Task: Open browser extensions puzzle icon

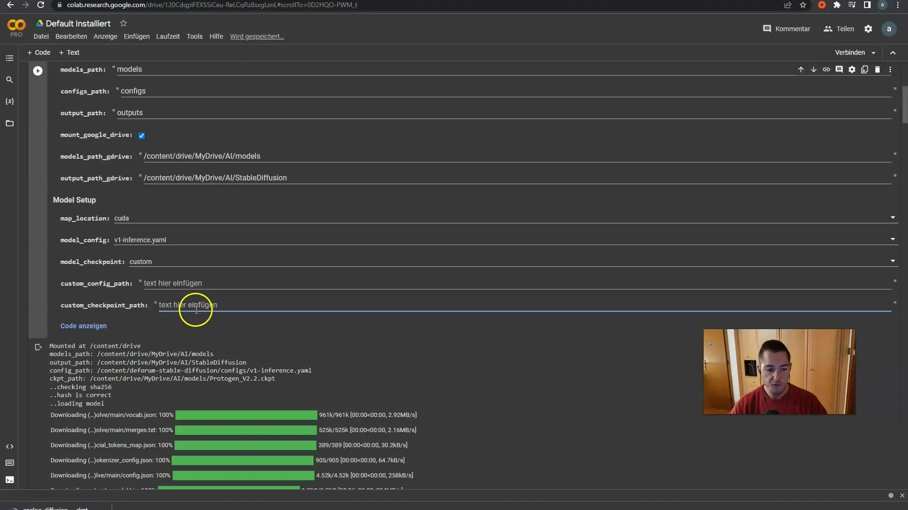Action: 837,5
